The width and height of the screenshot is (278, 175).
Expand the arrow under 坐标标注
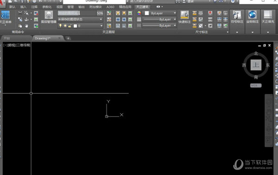pos(253,32)
